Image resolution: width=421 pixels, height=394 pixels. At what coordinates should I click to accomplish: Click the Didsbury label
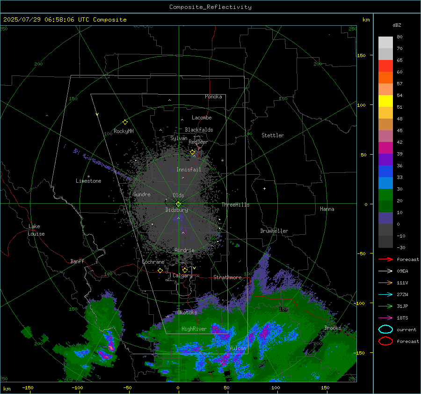pos(176,210)
